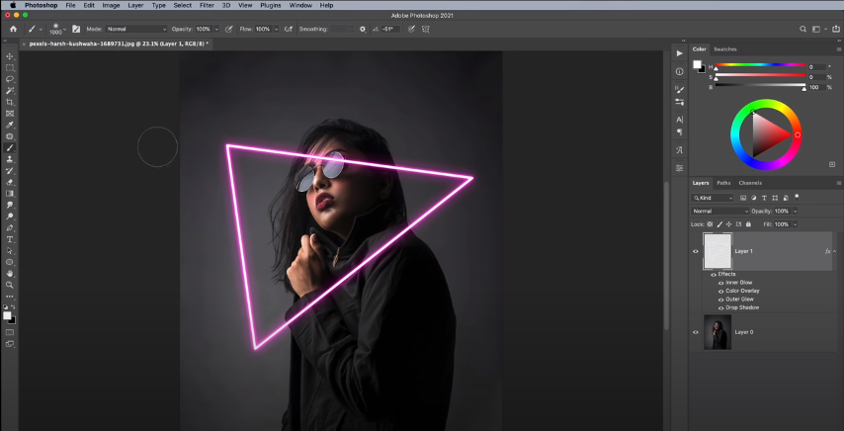Select the Eyedropper tool
The height and width of the screenshot is (431, 844).
[x=10, y=125]
